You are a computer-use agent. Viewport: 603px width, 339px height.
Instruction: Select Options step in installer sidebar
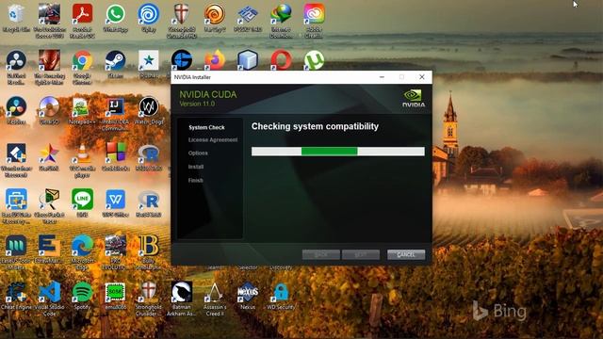[198, 153]
